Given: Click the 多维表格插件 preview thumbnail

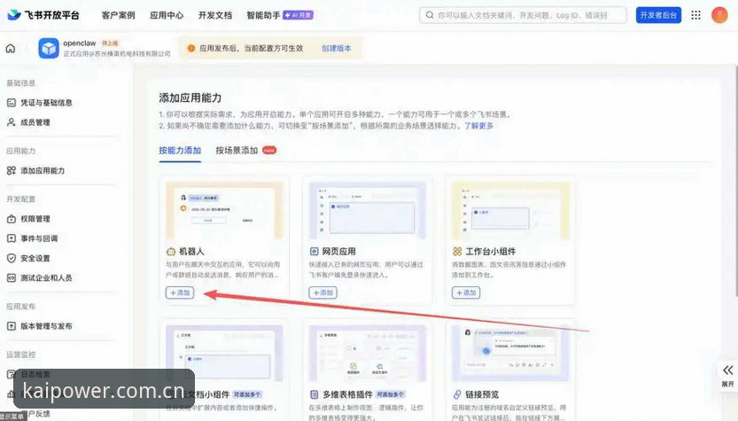Looking at the screenshot, I should (368, 353).
